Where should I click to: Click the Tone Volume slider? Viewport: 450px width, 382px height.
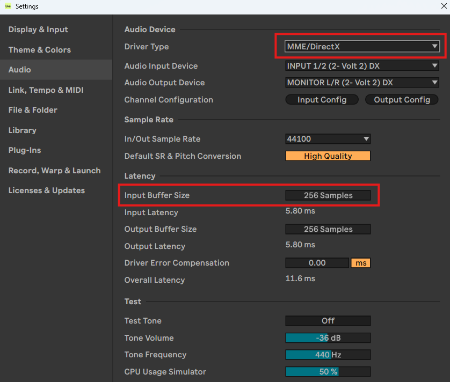click(328, 338)
